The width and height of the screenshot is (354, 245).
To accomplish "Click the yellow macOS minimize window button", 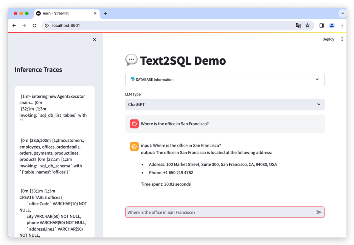I will click(x=21, y=14).
